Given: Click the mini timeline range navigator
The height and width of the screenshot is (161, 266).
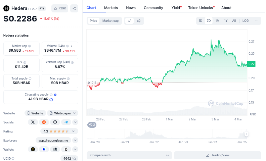Looking at the screenshot, I should pyautogui.click(x=167, y=134).
